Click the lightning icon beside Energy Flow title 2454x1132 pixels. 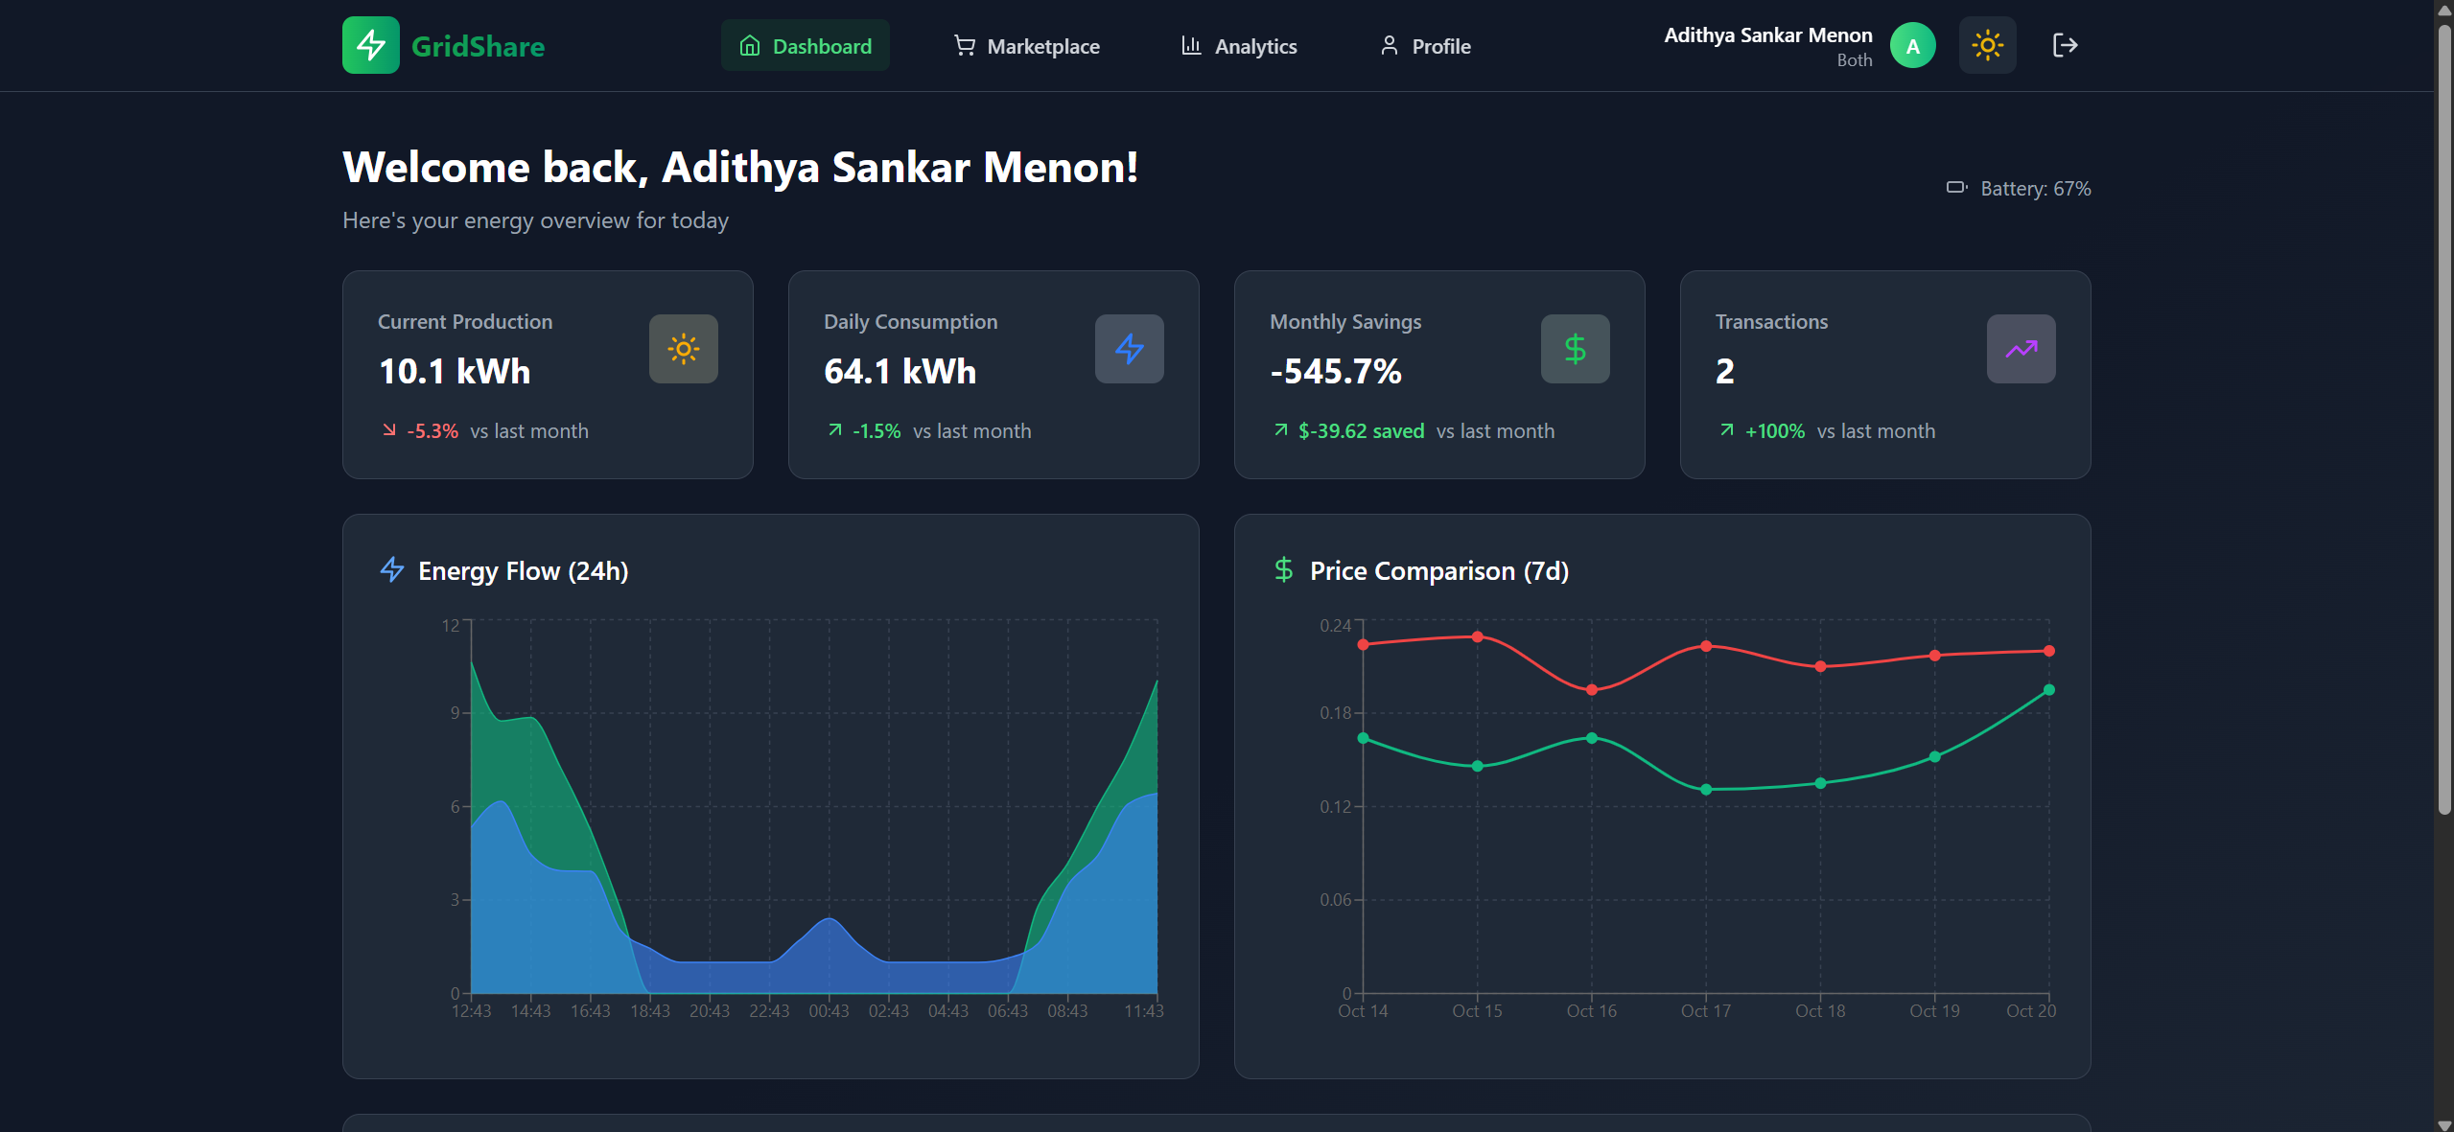(x=391, y=569)
